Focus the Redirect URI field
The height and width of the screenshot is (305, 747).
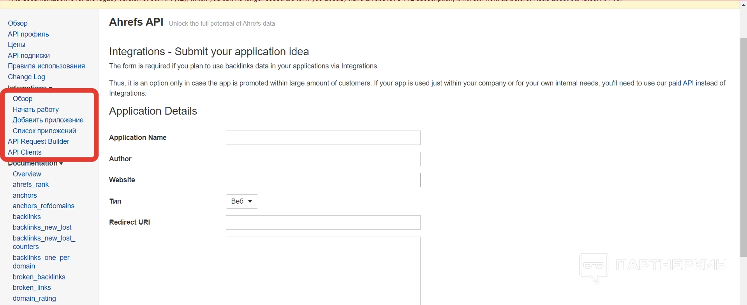(323, 223)
